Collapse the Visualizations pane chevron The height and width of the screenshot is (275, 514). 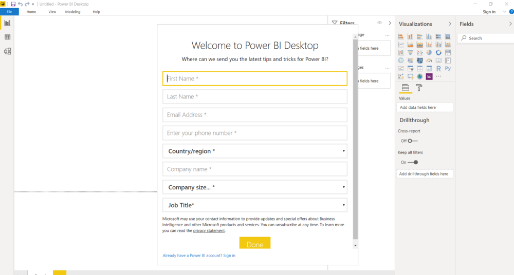[450, 24]
